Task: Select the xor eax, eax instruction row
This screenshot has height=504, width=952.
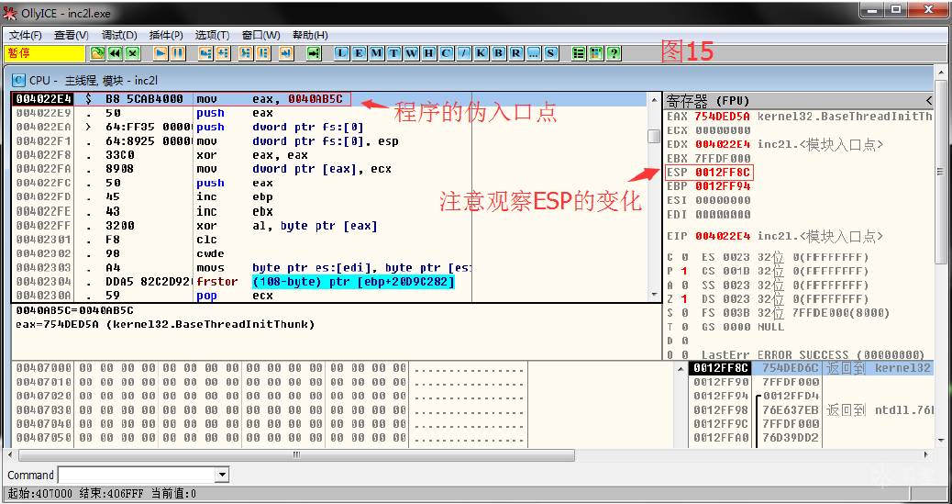Action: [329, 155]
